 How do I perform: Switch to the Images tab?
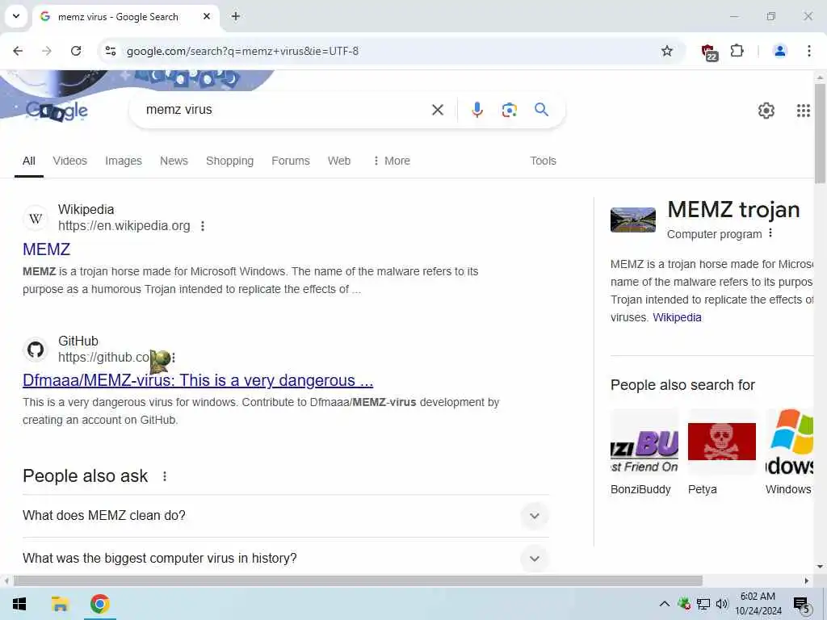[x=124, y=161]
